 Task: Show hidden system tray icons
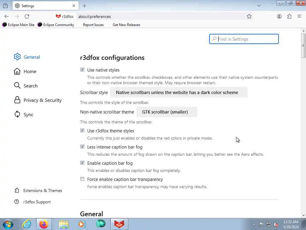click(x=254, y=224)
